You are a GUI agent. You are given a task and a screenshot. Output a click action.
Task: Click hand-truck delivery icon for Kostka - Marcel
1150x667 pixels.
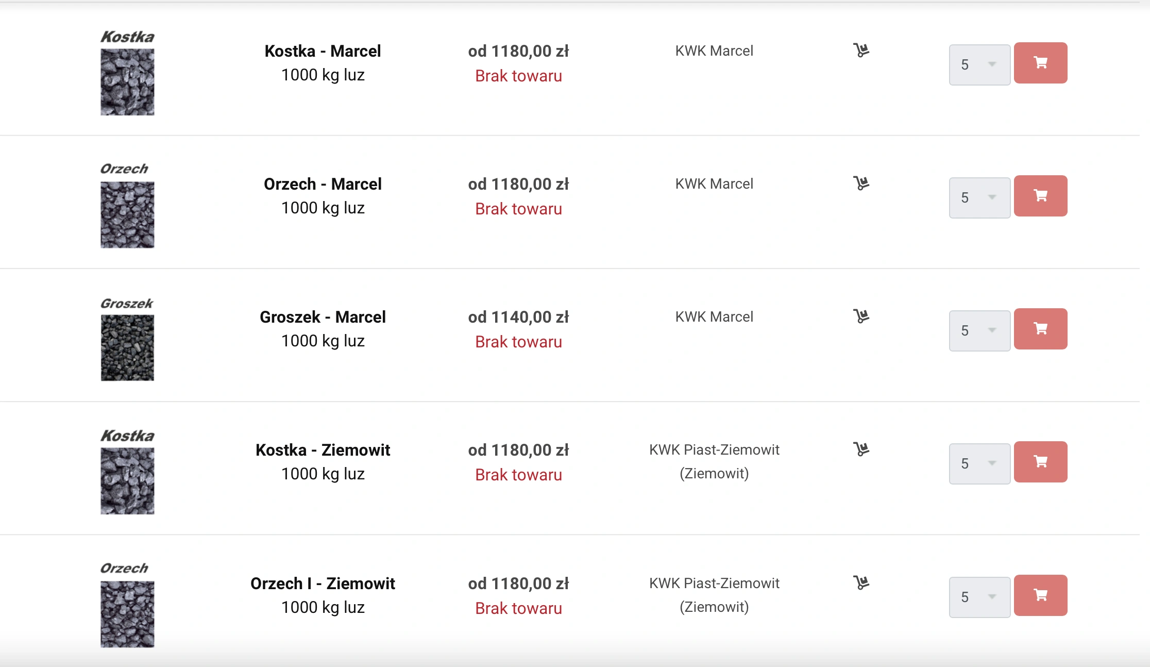861,50
